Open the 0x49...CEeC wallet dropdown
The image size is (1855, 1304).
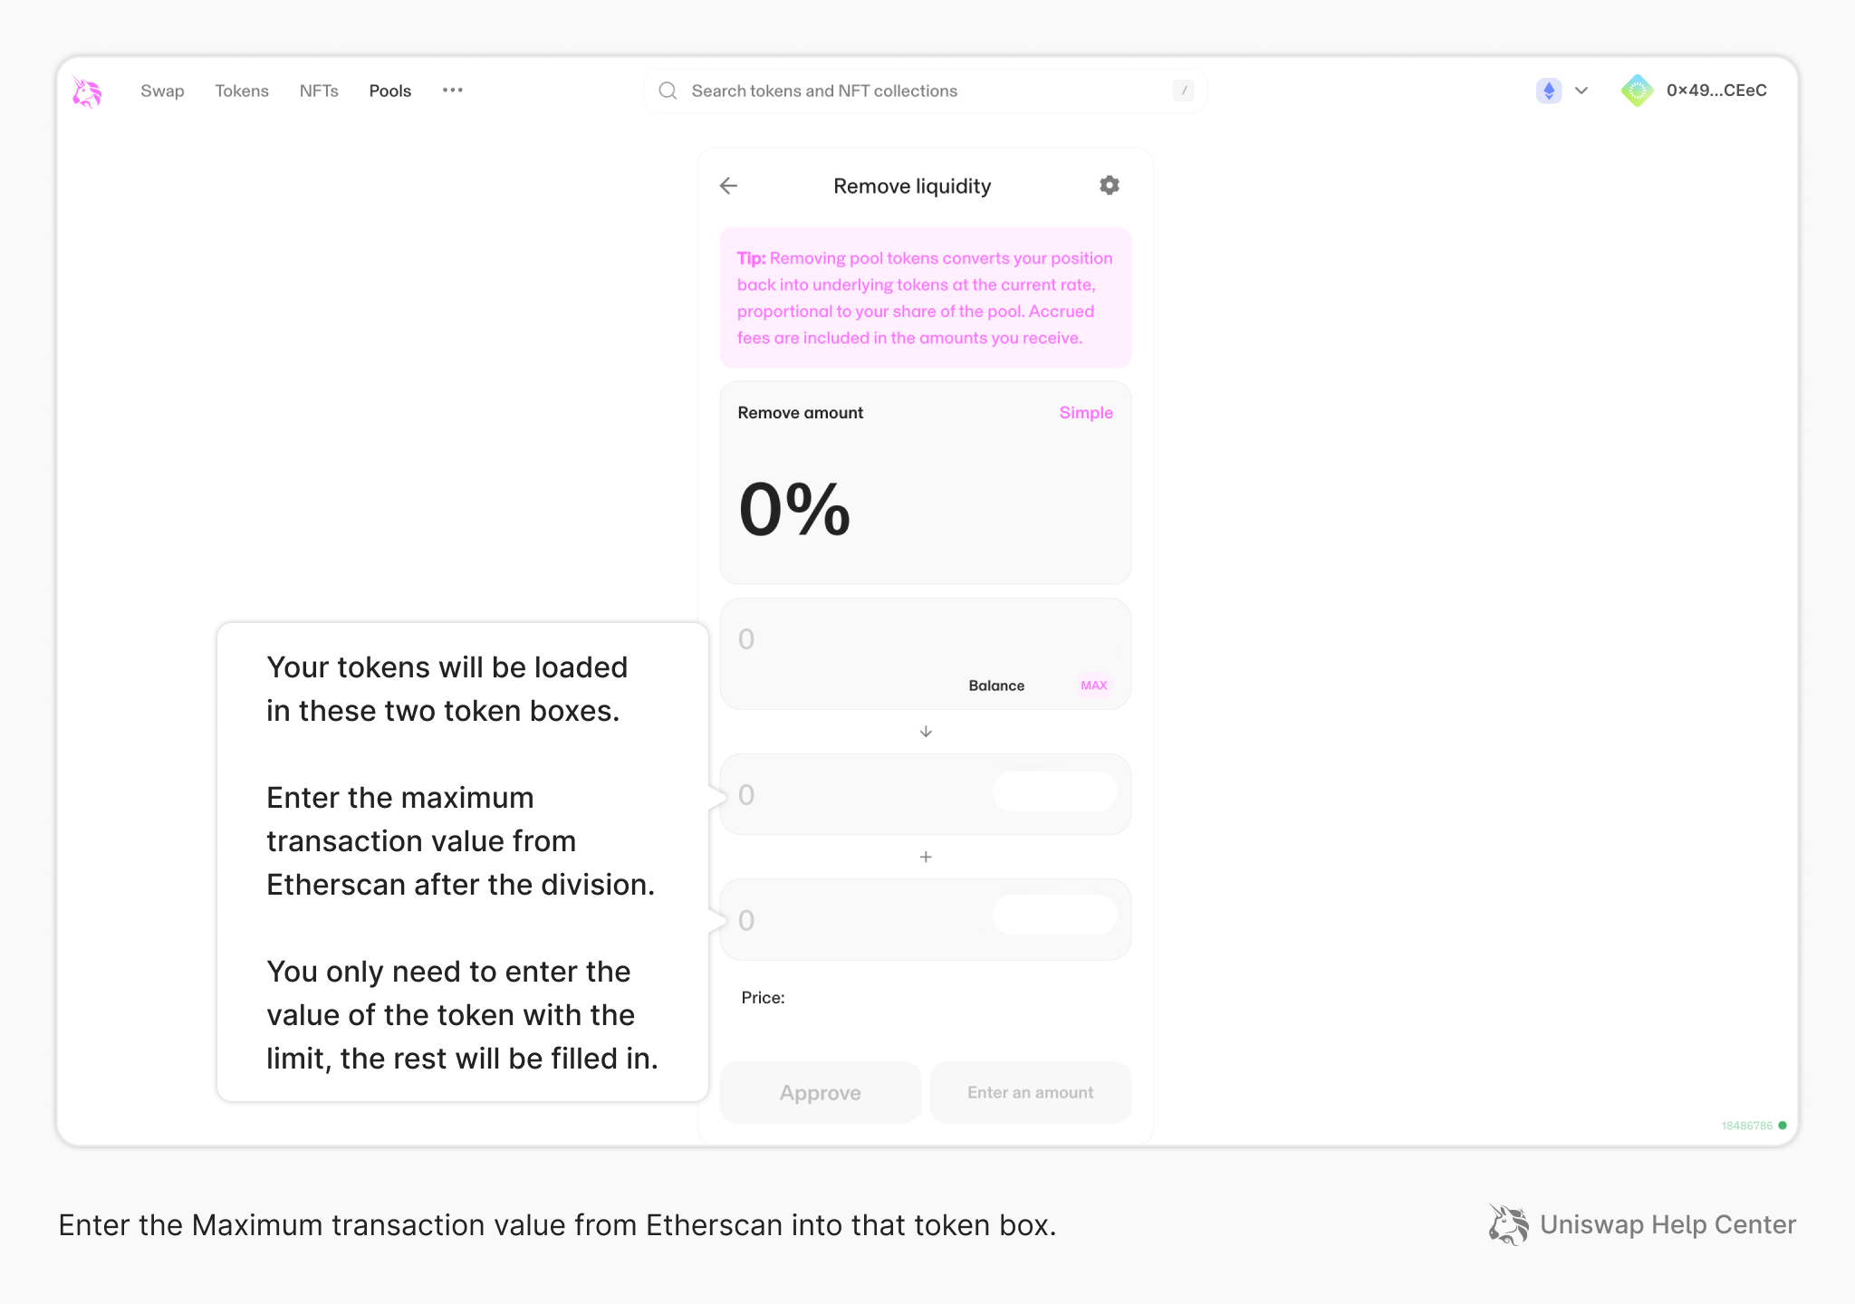[1716, 91]
